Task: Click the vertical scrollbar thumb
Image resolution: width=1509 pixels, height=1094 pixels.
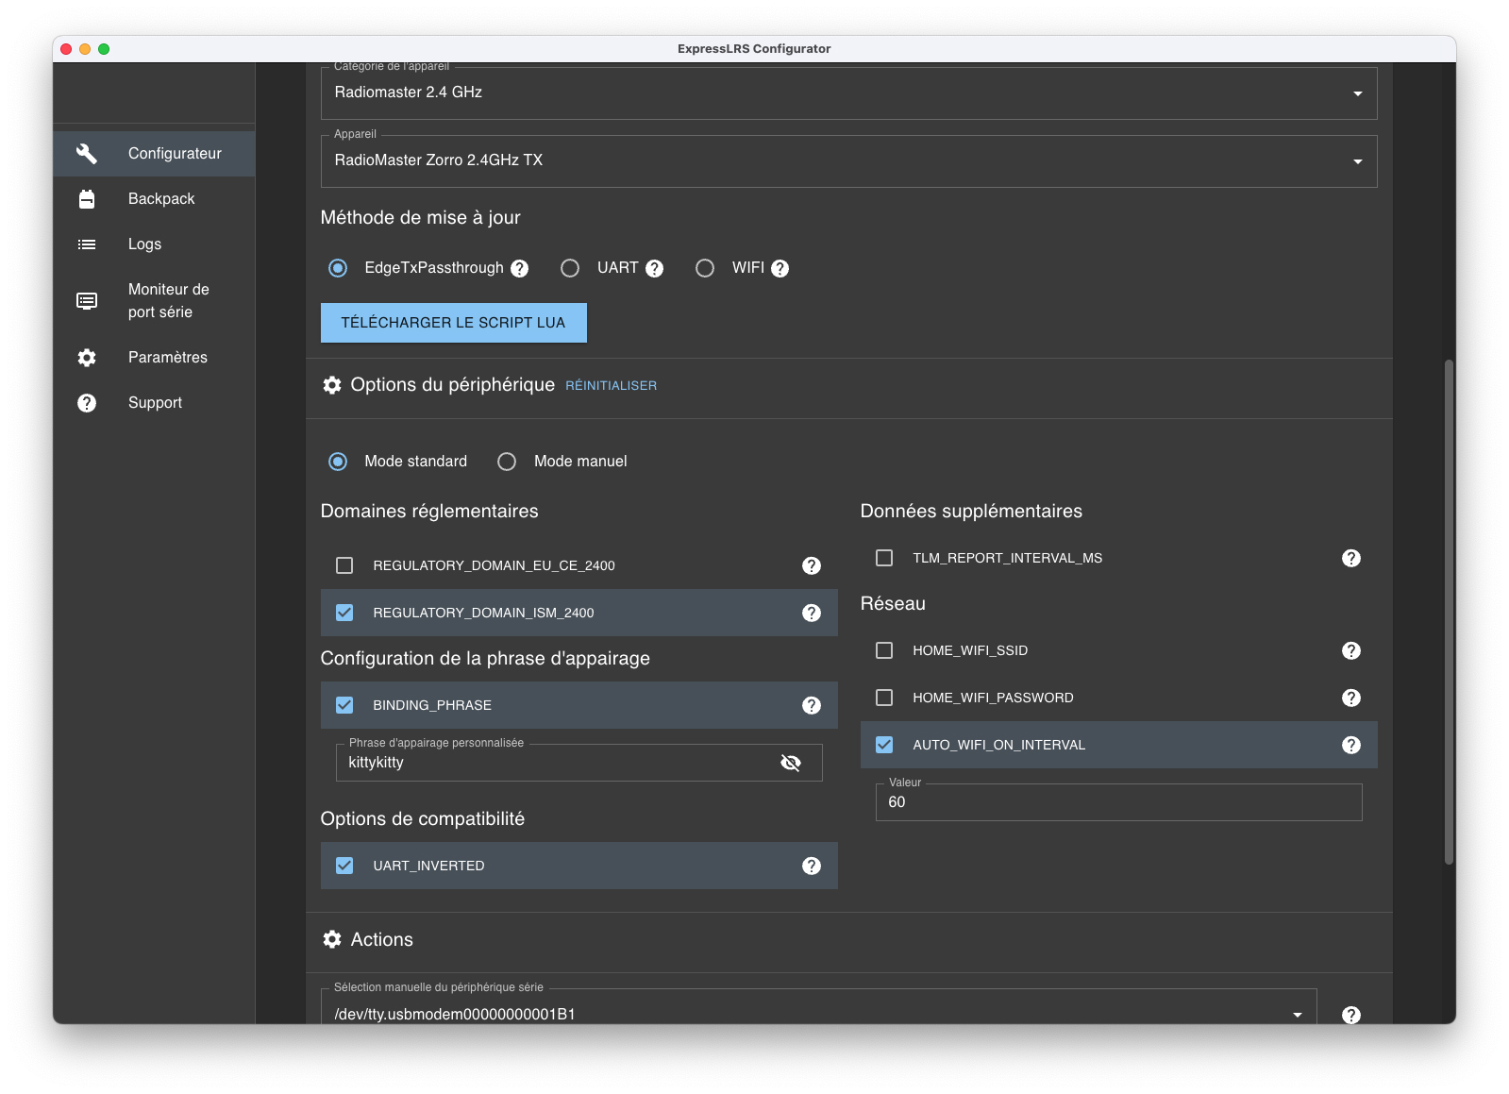Action: pos(1449,612)
